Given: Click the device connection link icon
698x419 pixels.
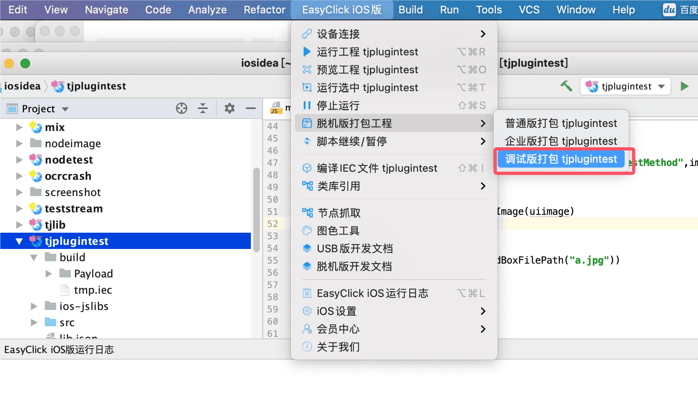Looking at the screenshot, I should pos(307,34).
